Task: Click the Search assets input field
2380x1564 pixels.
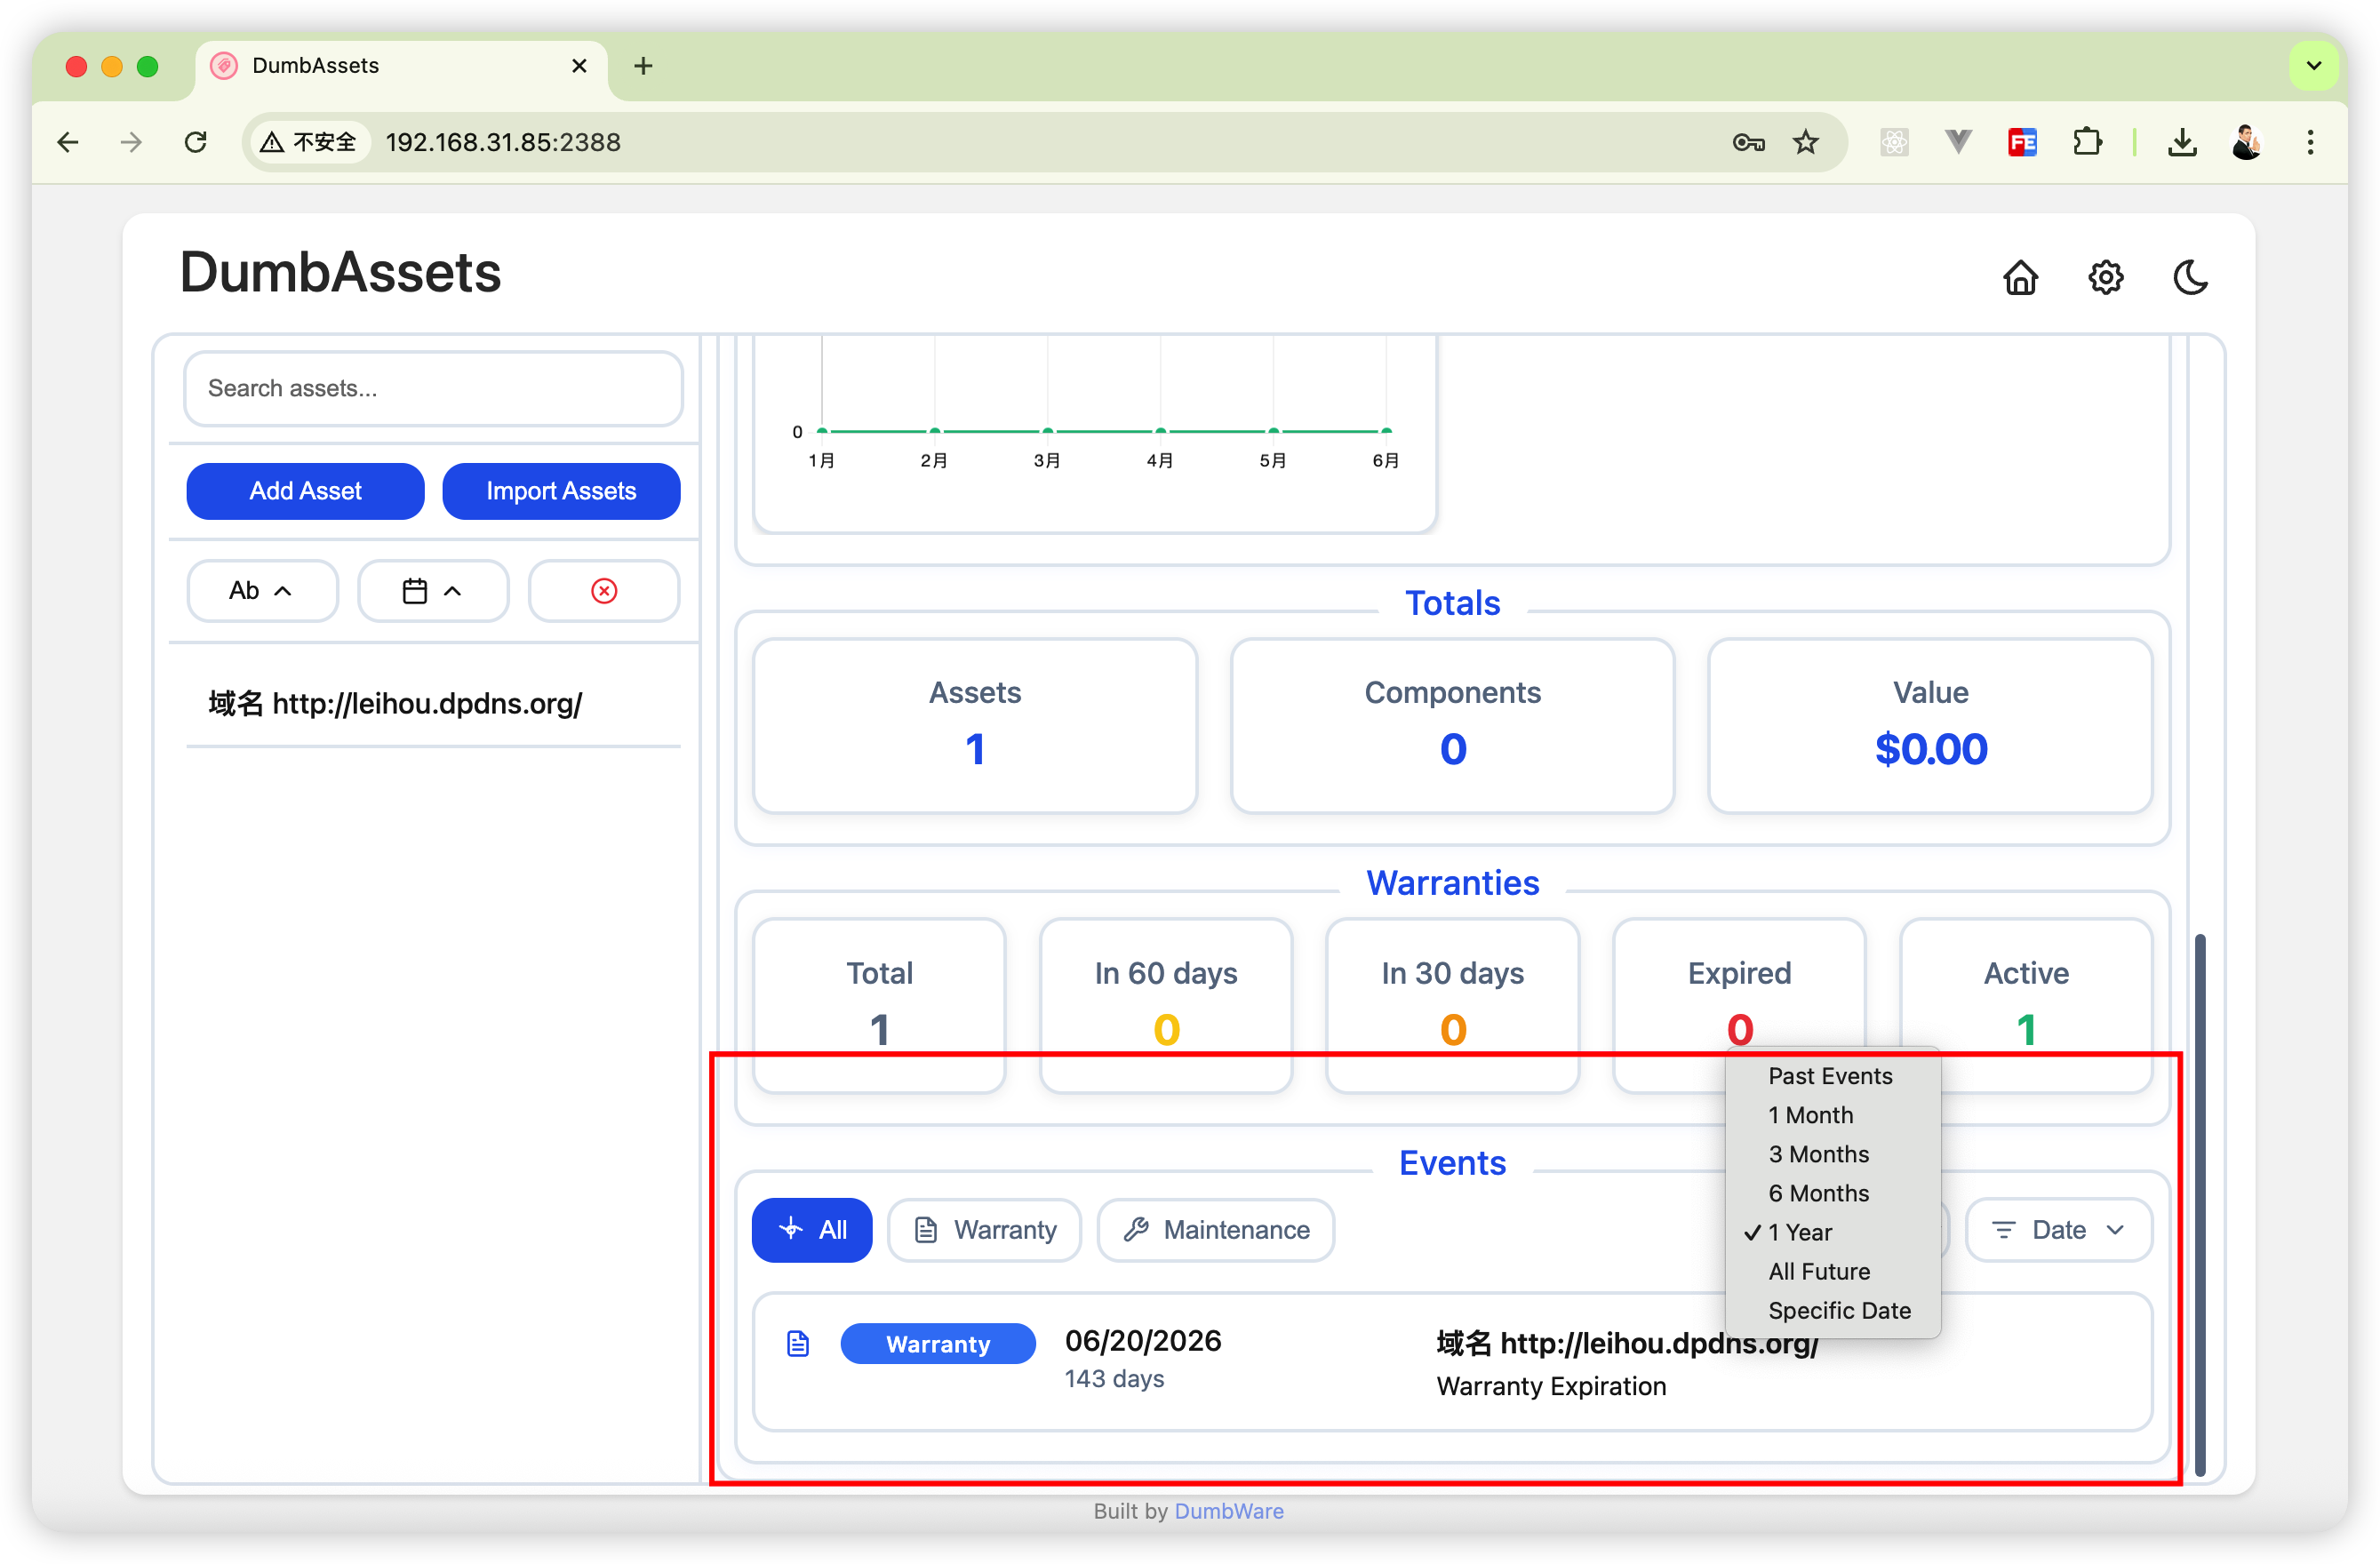Action: (x=432, y=388)
